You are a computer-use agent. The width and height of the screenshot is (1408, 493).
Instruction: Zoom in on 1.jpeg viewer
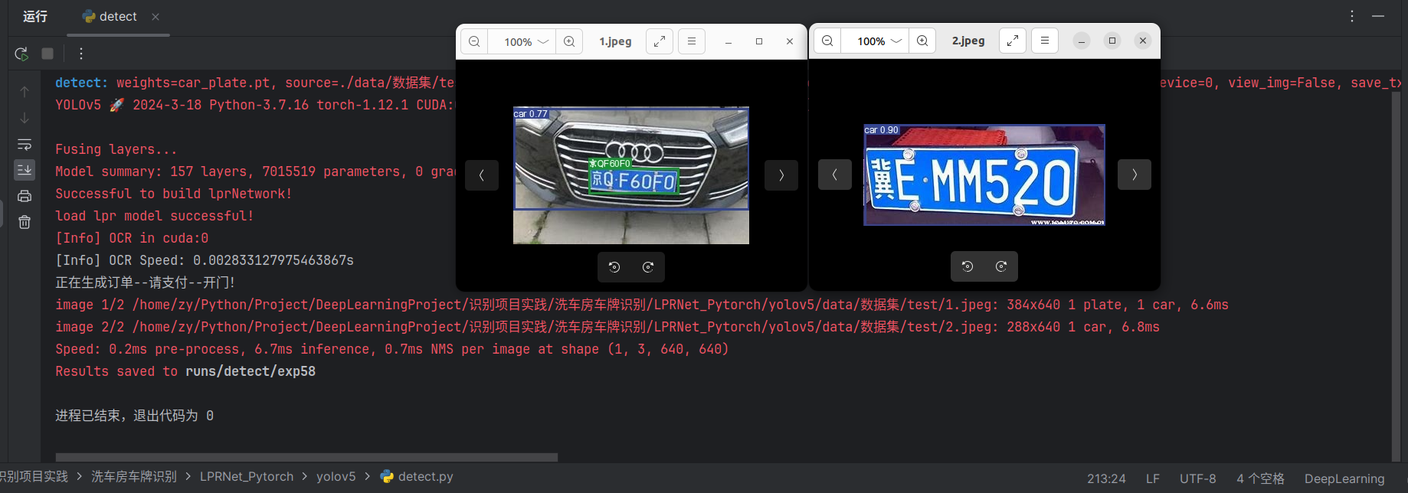(569, 41)
